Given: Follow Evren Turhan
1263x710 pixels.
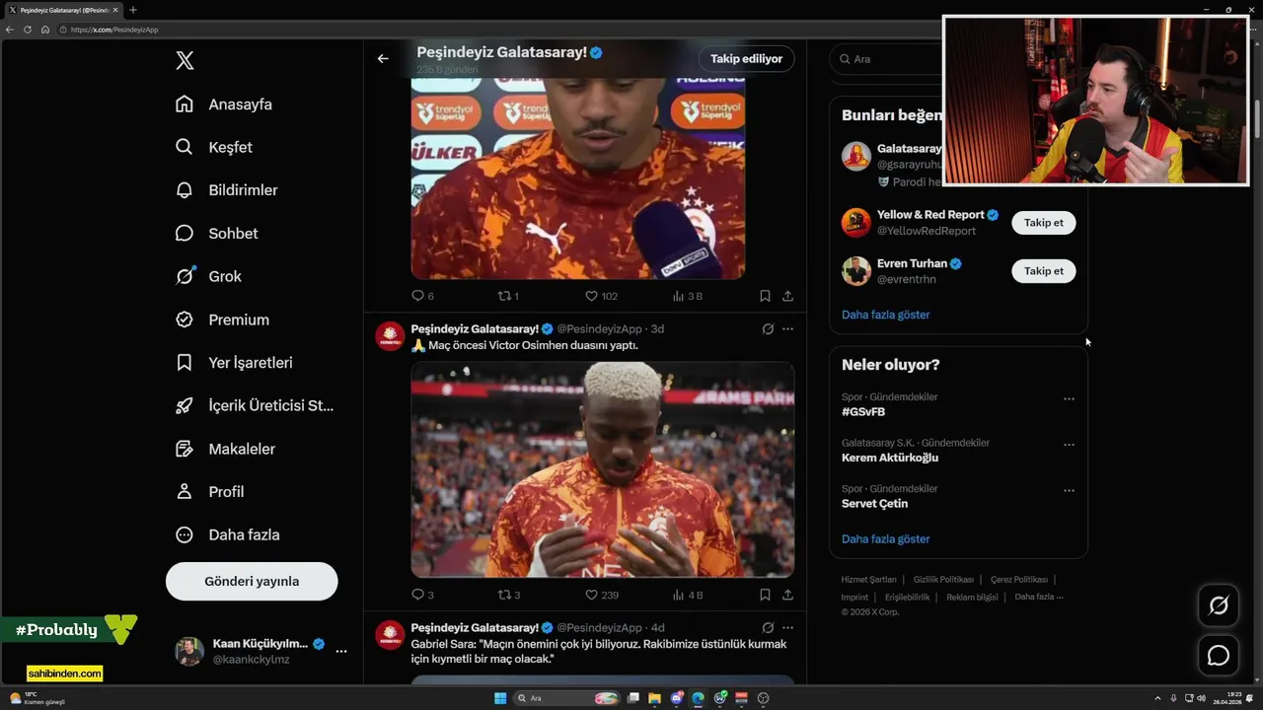Looking at the screenshot, I should (1043, 271).
